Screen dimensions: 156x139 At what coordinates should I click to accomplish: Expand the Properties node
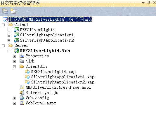(x=15, y=56)
